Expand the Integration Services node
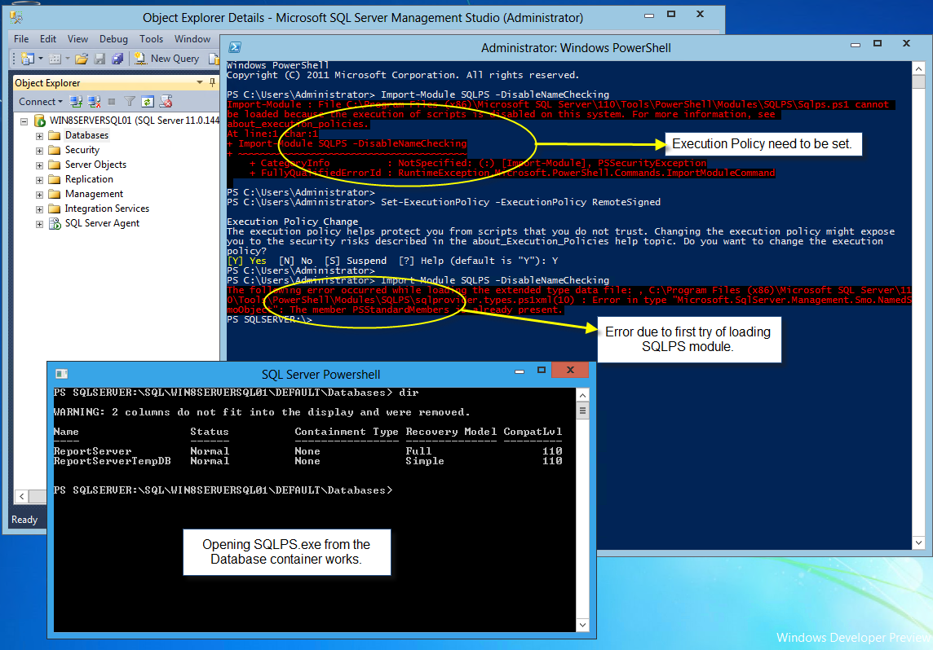 (39, 209)
